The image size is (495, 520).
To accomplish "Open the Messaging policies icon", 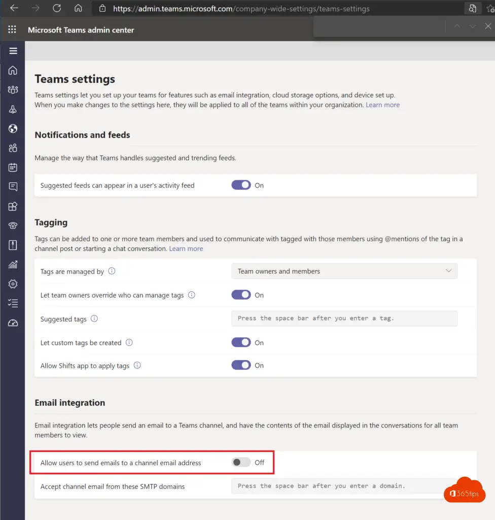I will pyautogui.click(x=13, y=187).
